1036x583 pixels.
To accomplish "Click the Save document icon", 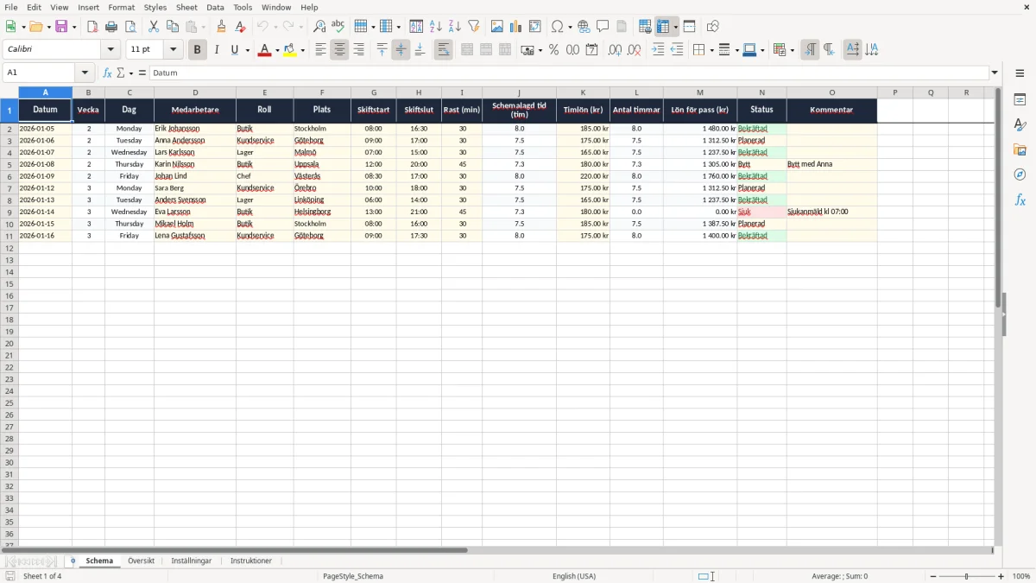I will (x=61, y=27).
